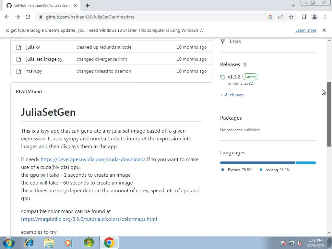Open commit 'cleaned up redundant code'
332x249 pixels.
point(104,47)
